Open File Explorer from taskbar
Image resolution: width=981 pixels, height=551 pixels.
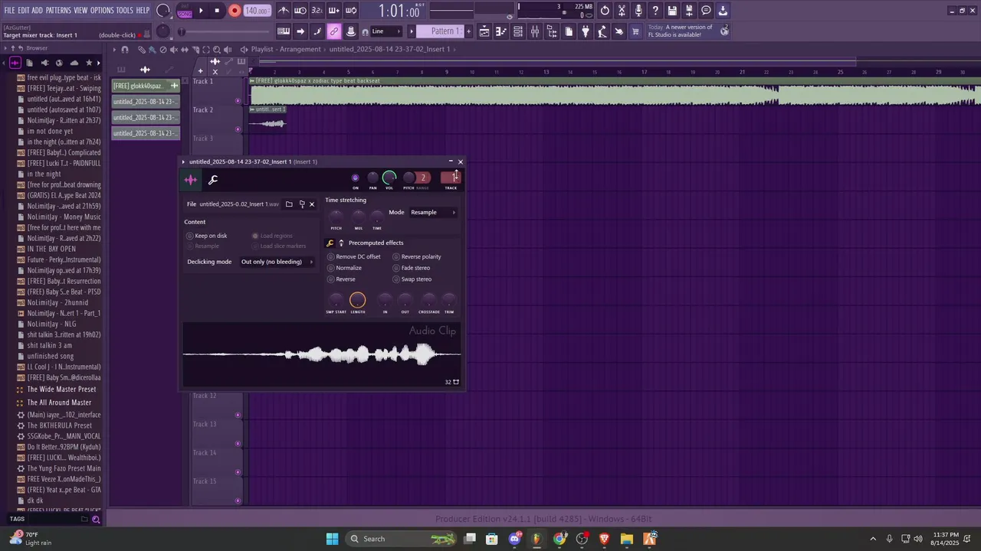tap(626, 539)
